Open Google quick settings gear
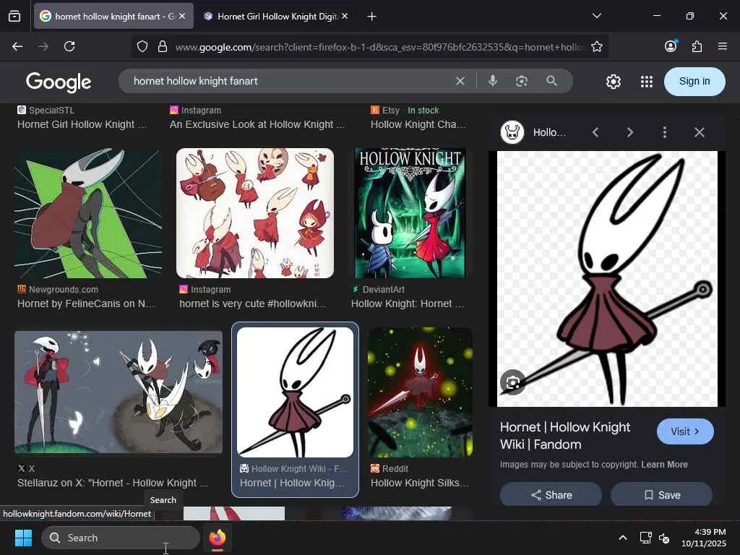This screenshot has width=740, height=555. click(613, 82)
